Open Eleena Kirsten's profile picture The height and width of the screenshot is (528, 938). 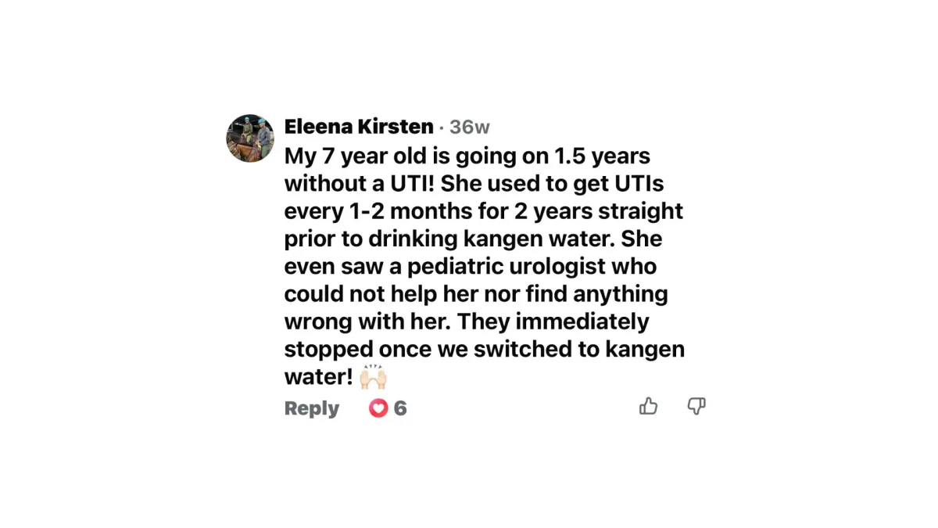click(x=250, y=138)
